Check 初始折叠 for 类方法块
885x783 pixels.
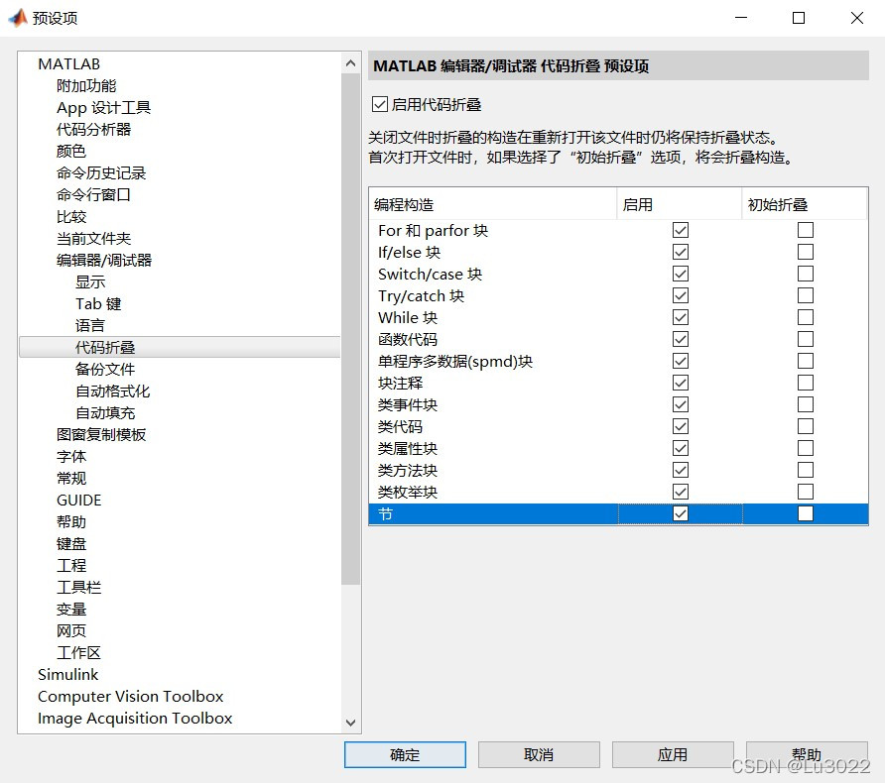pos(806,470)
